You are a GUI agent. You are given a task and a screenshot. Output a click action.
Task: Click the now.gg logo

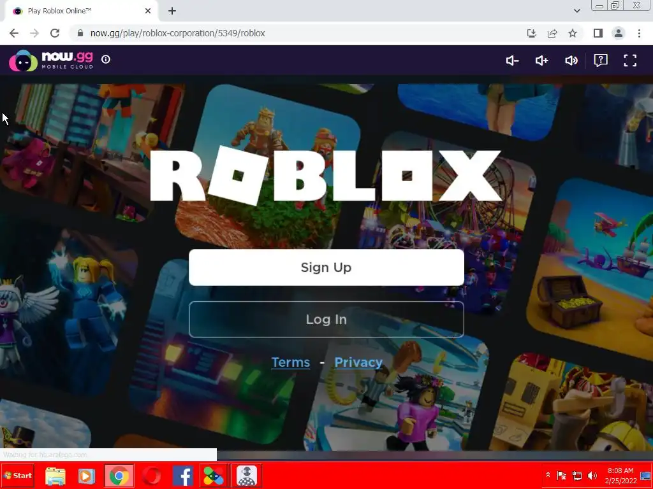pos(51,60)
